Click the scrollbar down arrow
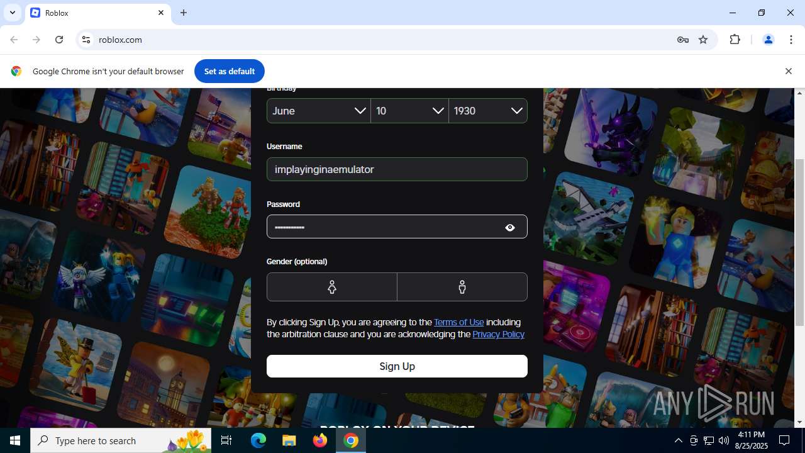The height and width of the screenshot is (453, 805). [799, 422]
